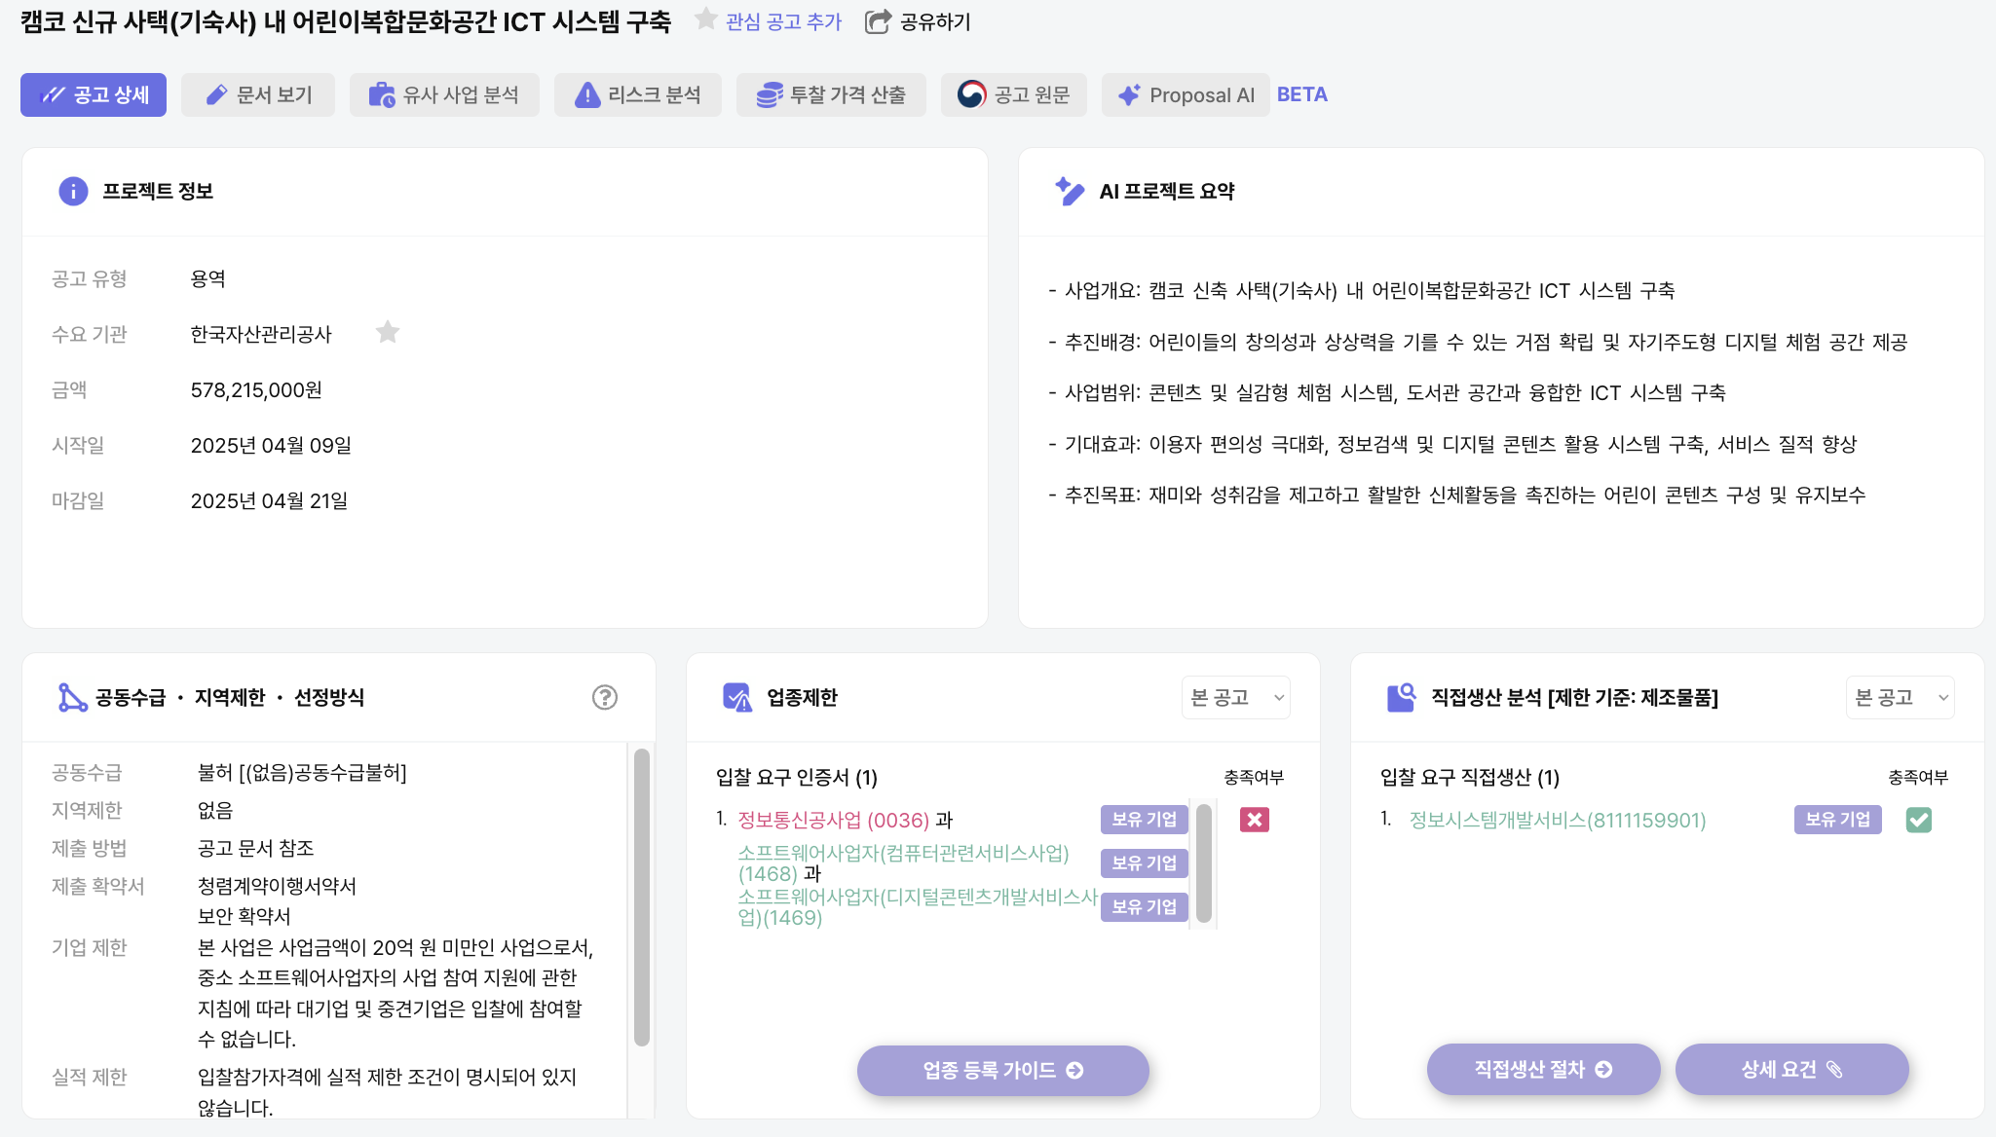Image resolution: width=1996 pixels, height=1137 pixels.
Task: Click the star icon next to 관심 공고 추가
Action: 705,19
